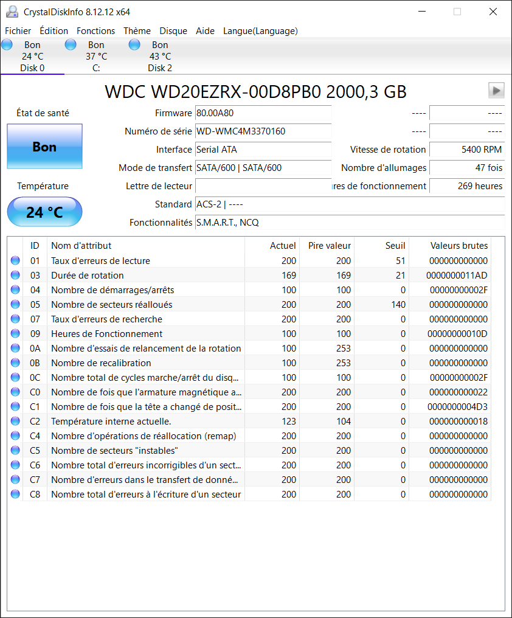Click the 24 °C temperature button
The image size is (512, 618).
44,212
